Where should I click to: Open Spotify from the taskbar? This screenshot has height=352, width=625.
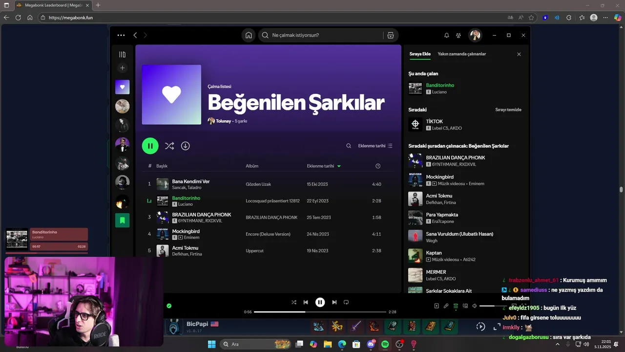(385, 344)
